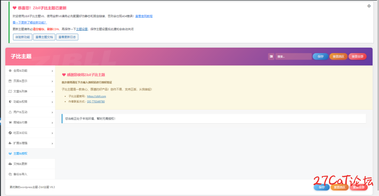Click the 商城&付费 cart icon

10,123
